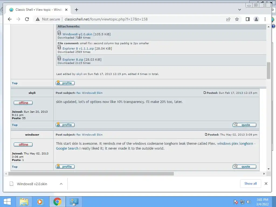Image resolution: width=276 pixels, height=207 pixels.
Task: Open skyli username in second post
Action: pos(32,93)
